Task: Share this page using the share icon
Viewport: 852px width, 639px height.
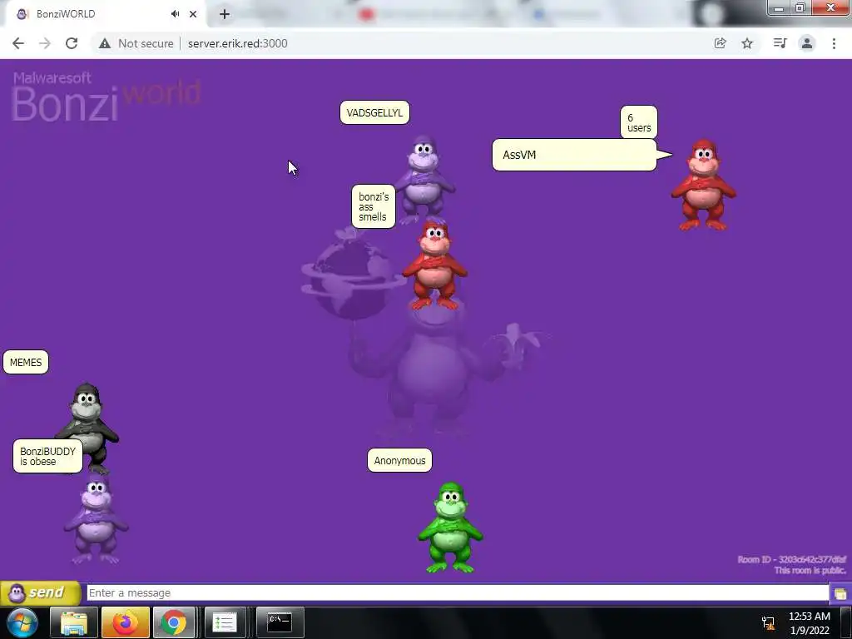Action: point(721,43)
